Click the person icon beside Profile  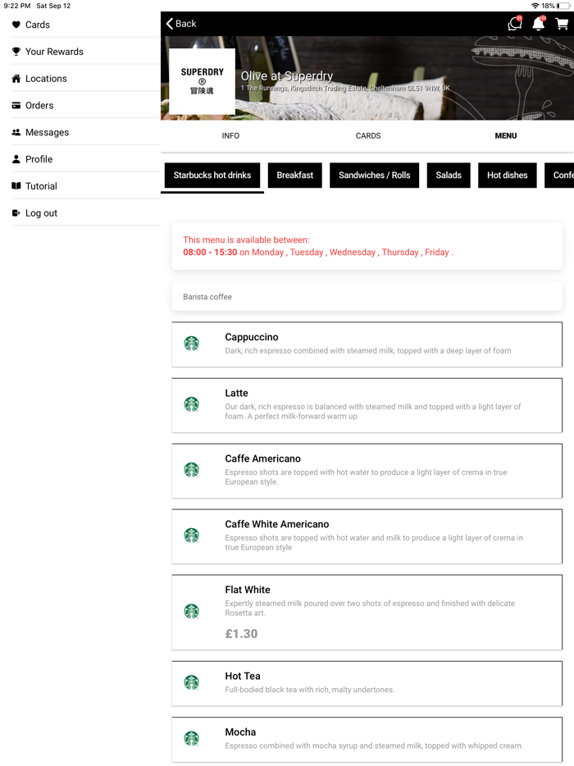click(16, 159)
